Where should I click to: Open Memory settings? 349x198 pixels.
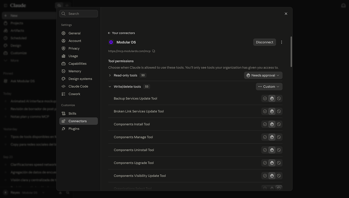78,71
